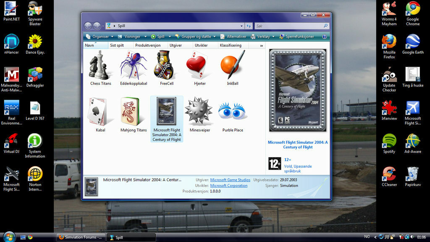The height and width of the screenshot is (242, 430).
Task: Select Norton Internet desktop icon
Action: coord(35,179)
